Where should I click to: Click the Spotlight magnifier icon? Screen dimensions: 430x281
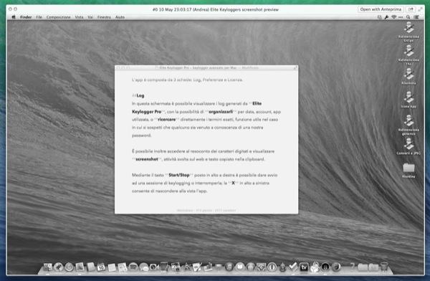(x=408, y=17)
